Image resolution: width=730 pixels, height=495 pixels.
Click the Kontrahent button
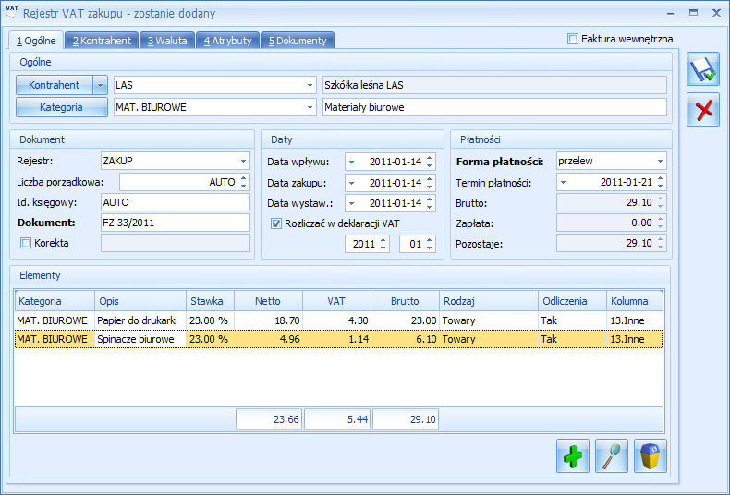(55, 85)
